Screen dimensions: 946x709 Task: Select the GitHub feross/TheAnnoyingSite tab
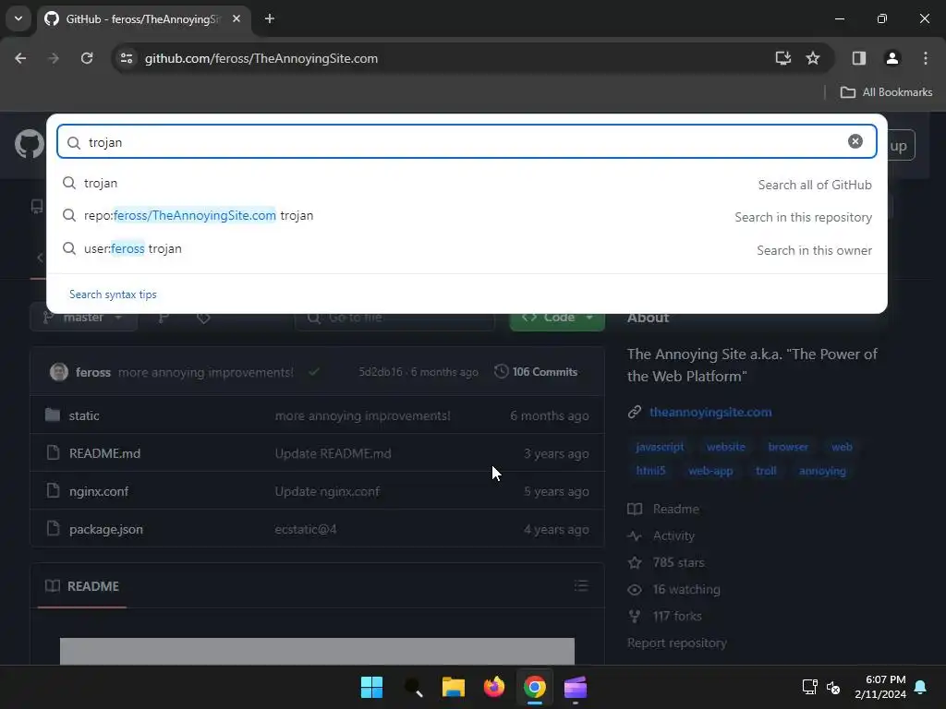click(x=143, y=19)
